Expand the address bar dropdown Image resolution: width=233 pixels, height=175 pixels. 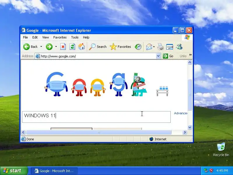[158, 56]
